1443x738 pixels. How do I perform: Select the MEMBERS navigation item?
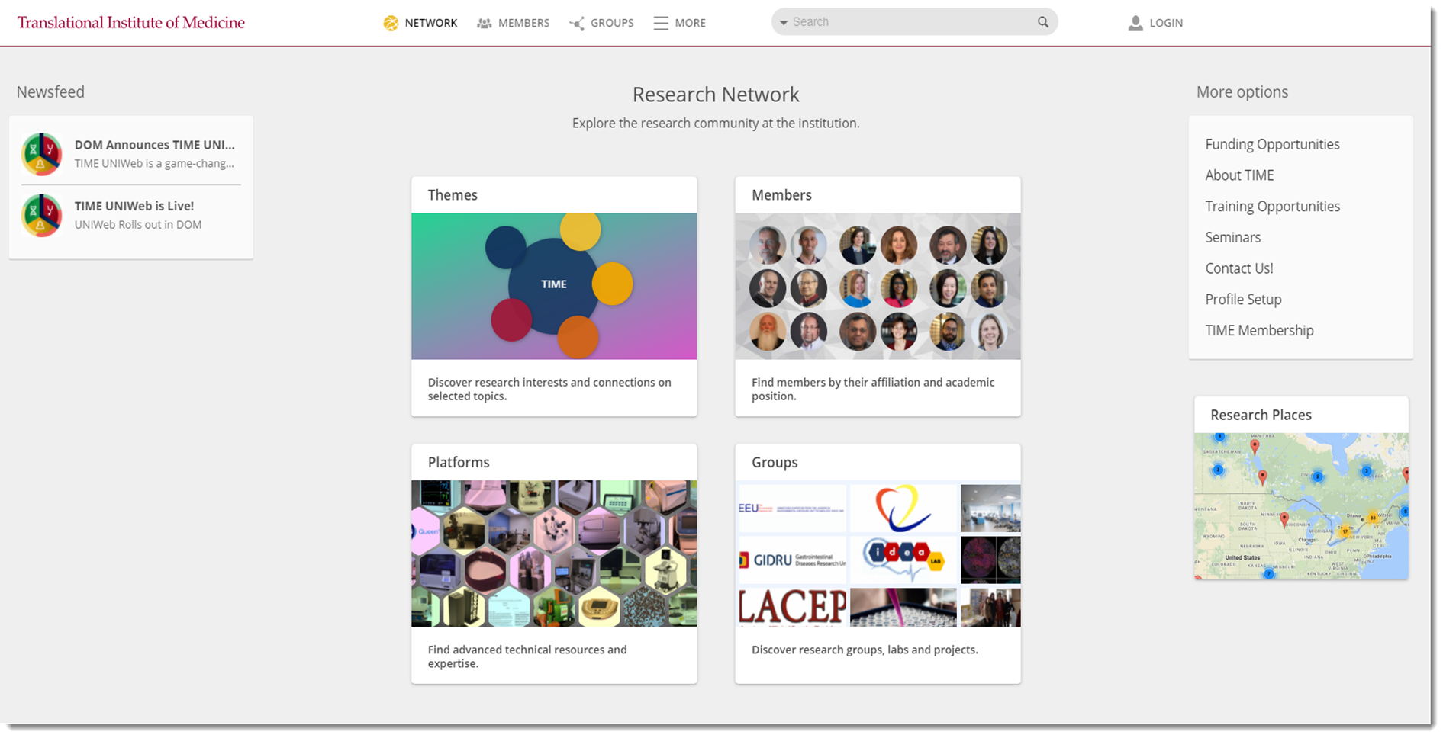(x=523, y=24)
